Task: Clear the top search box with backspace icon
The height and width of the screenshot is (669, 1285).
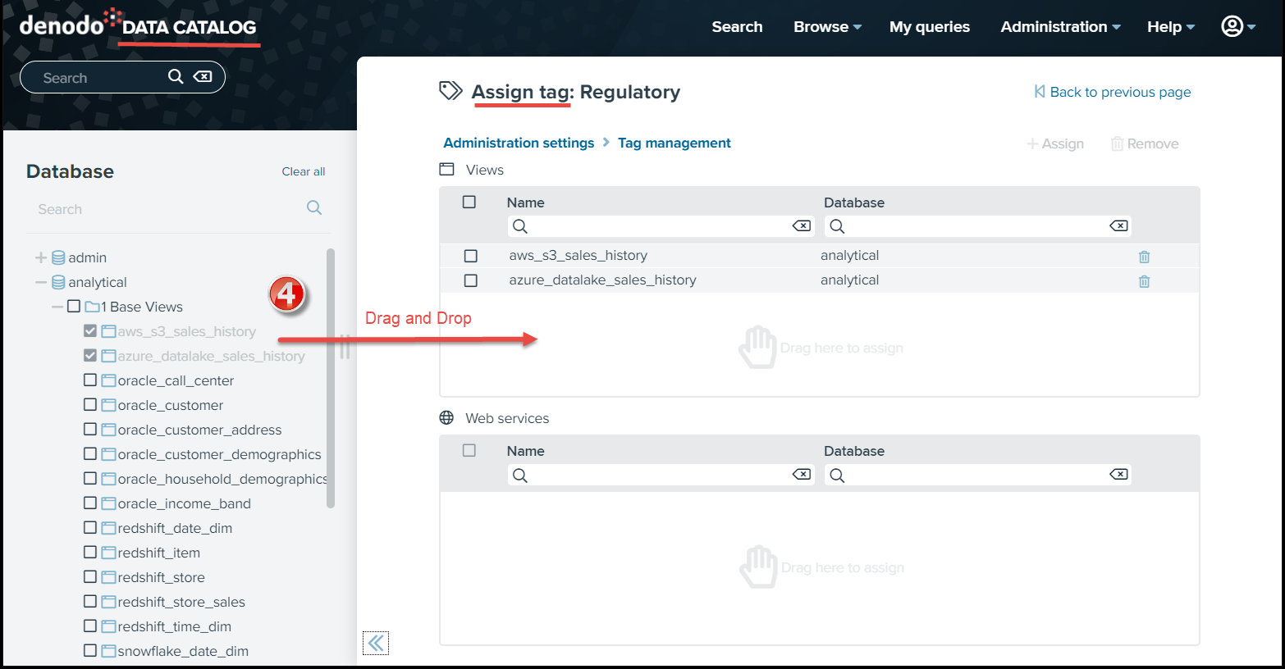Action: [202, 76]
